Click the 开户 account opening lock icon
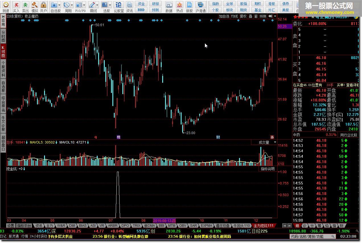 pyautogui.click(x=43, y=5)
